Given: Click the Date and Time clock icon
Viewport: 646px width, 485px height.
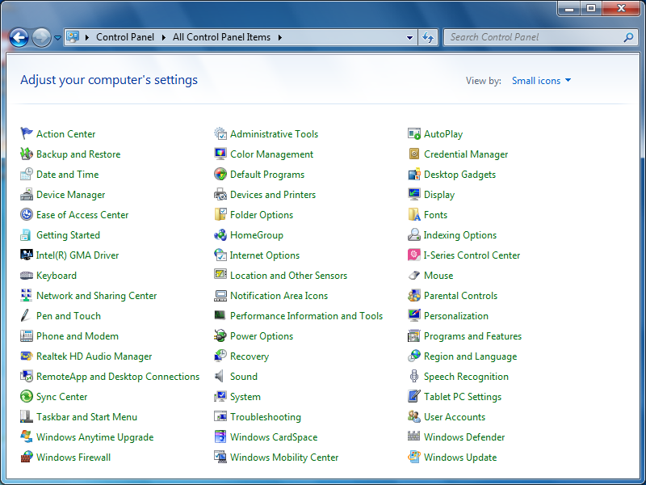Looking at the screenshot, I should click(x=27, y=174).
